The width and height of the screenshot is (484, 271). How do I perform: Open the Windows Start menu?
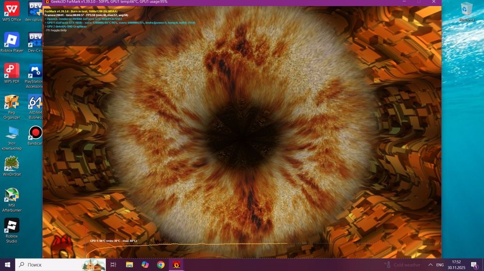7,265
